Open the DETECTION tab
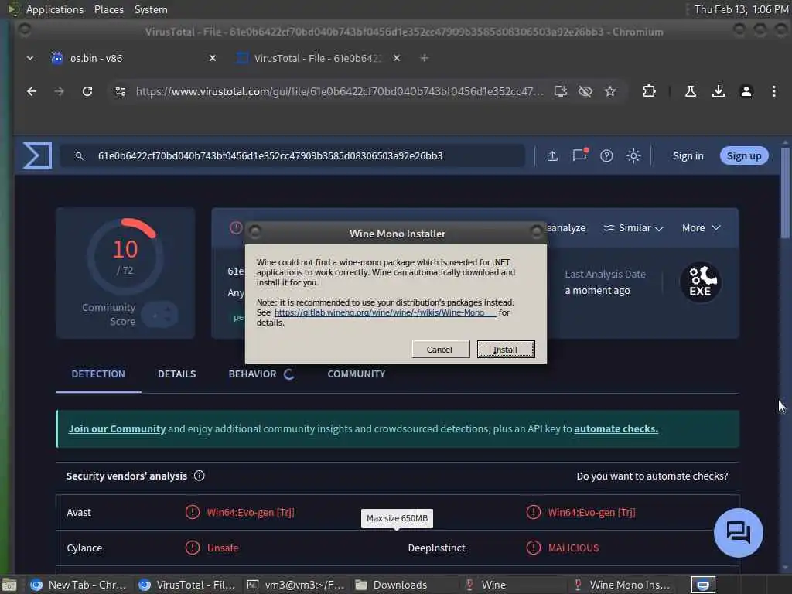The image size is (792, 594). point(98,374)
